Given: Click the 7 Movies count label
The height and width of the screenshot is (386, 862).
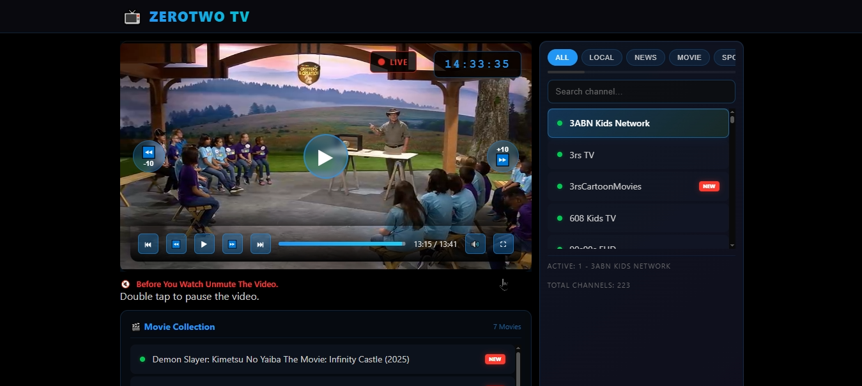Looking at the screenshot, I should tap(507, 327).
